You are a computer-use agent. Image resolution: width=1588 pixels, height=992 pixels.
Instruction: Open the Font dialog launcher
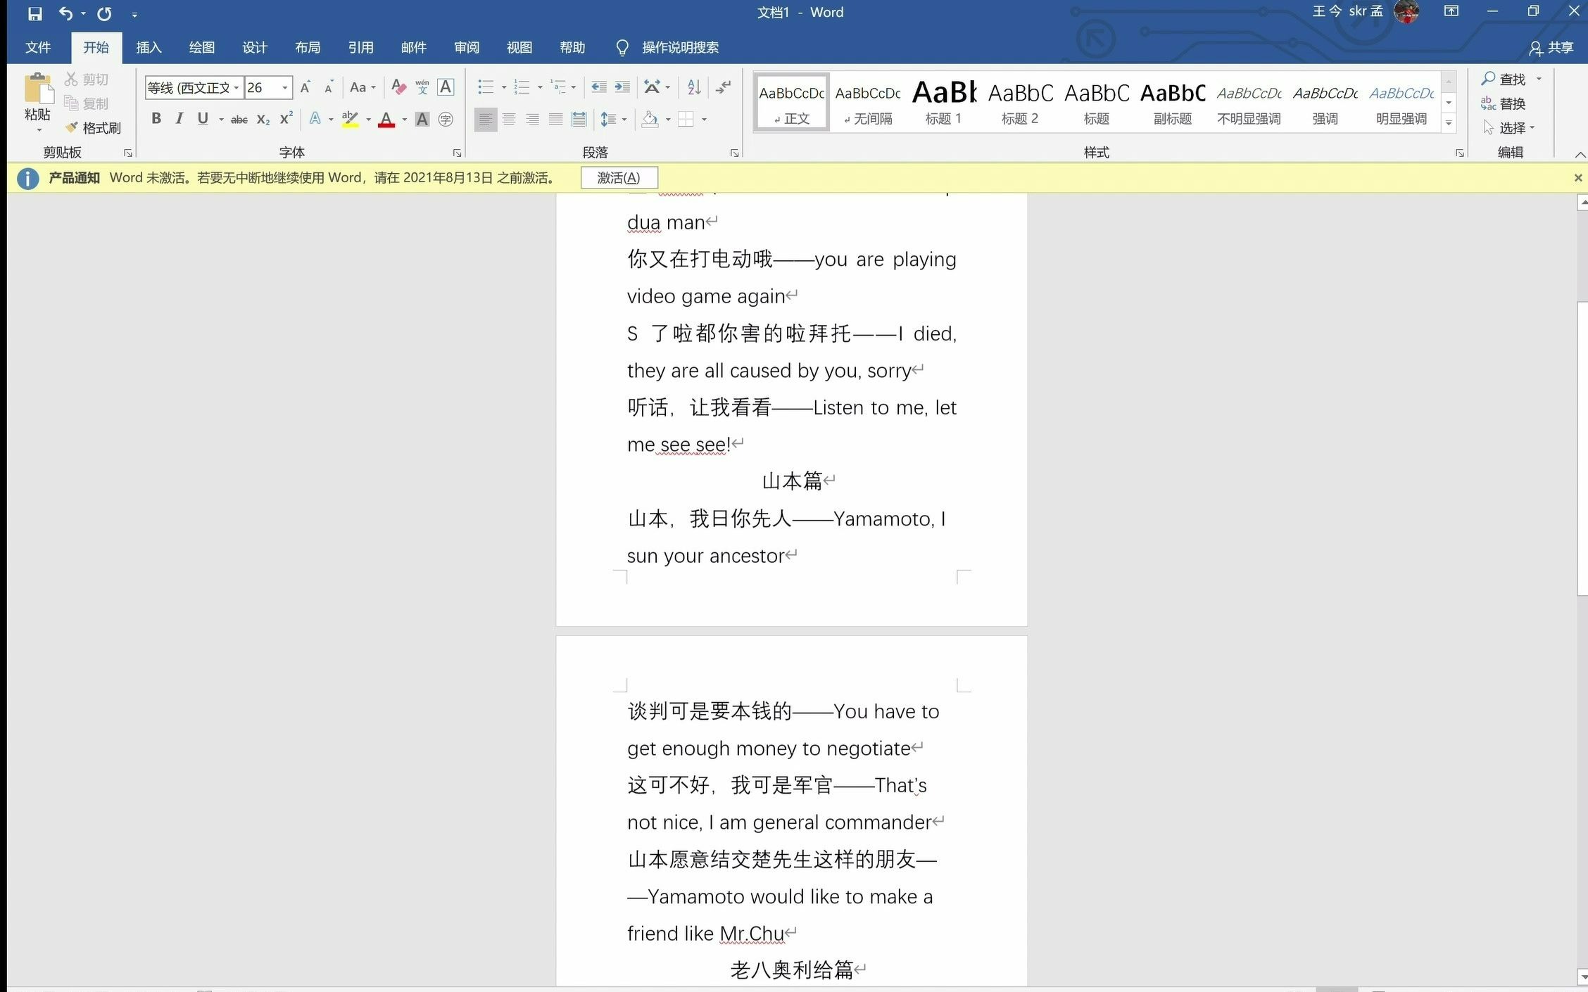pos(458,153)
